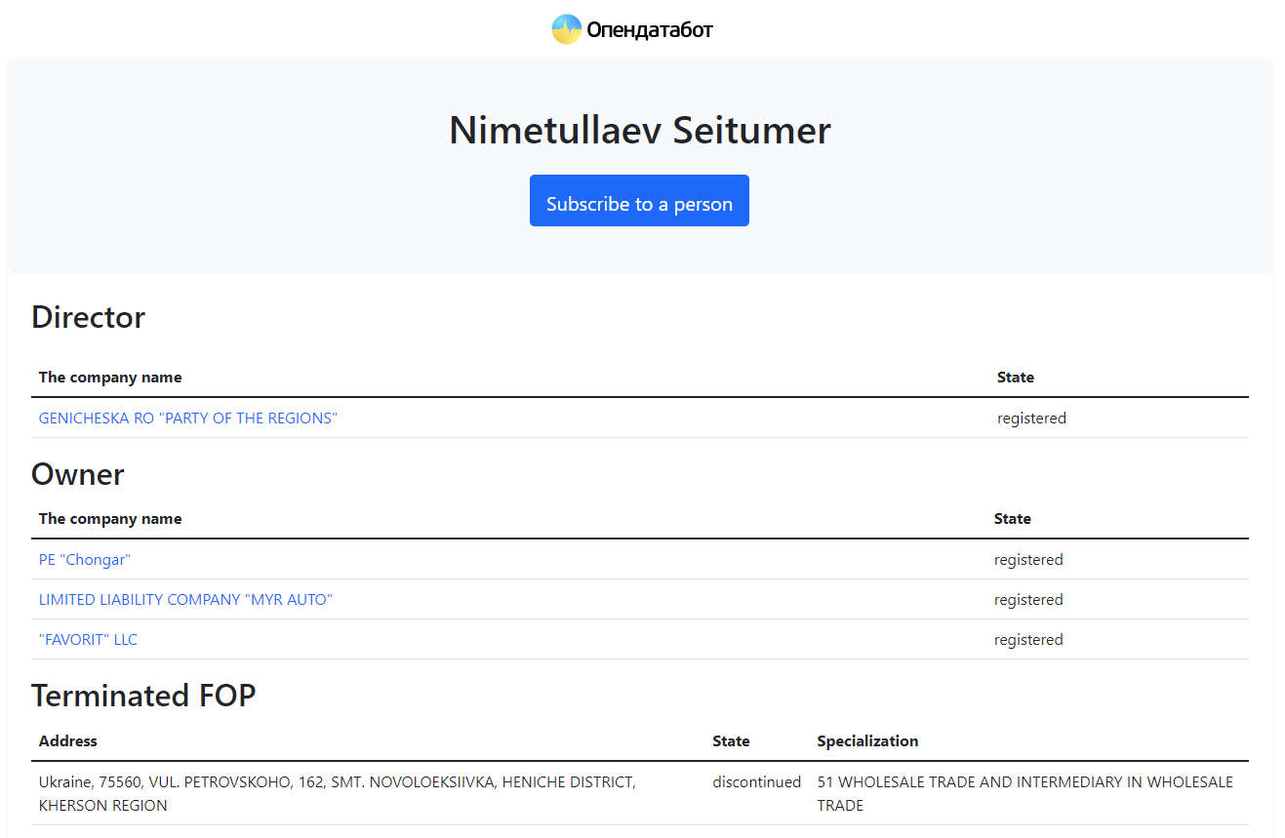Open GENICHESKA RO "PARTY OF THE REGIONS" link

pyautogui.click(x=188, y=419)
